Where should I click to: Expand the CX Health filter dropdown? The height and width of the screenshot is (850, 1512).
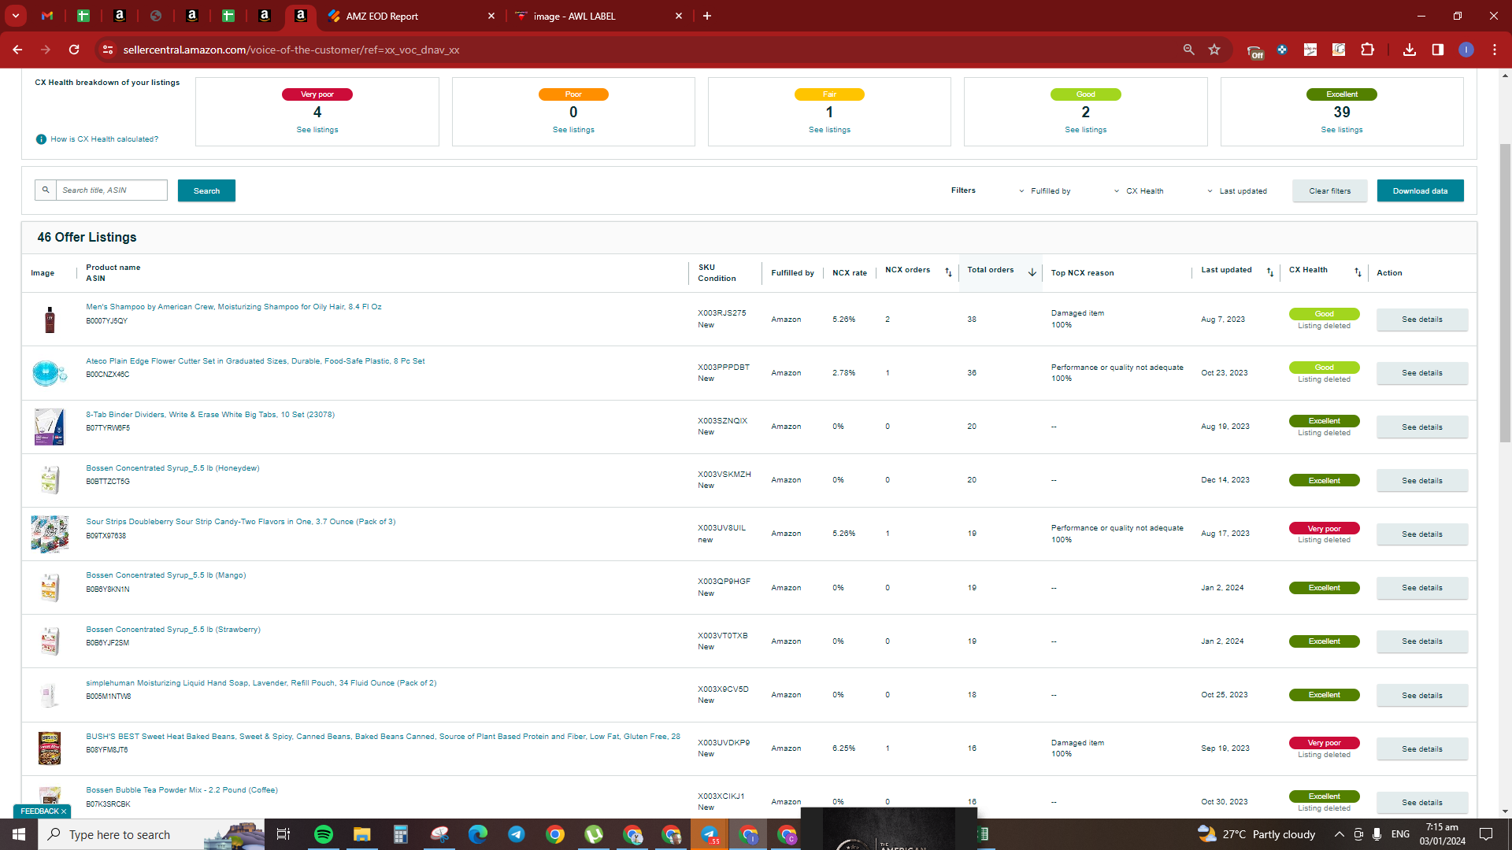1139,191
